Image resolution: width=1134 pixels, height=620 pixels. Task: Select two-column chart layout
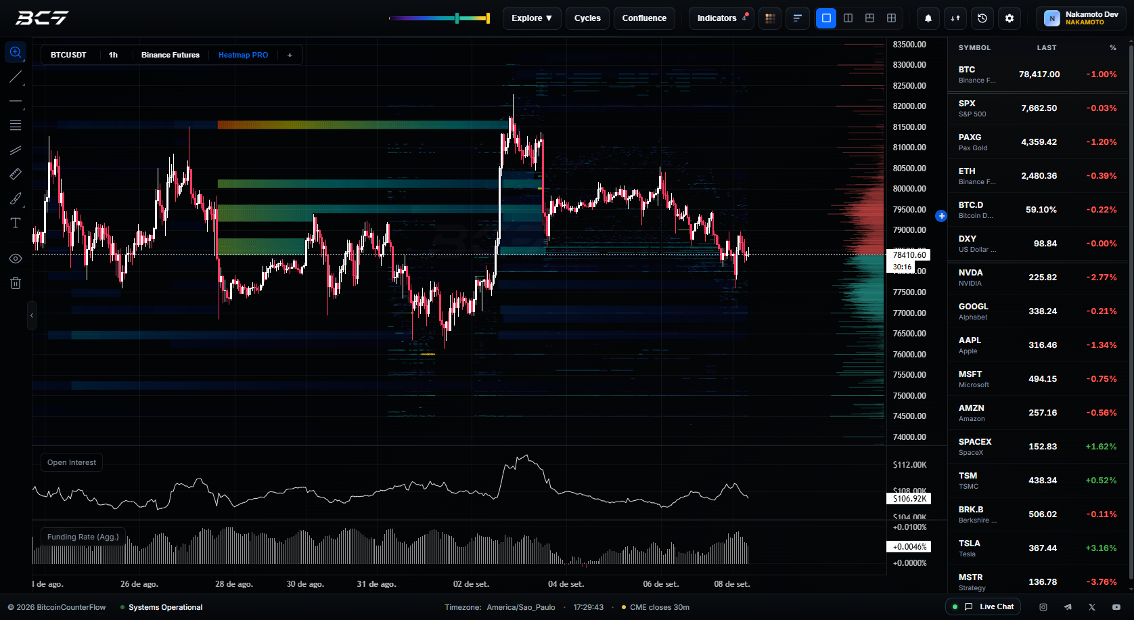(848, 18)
